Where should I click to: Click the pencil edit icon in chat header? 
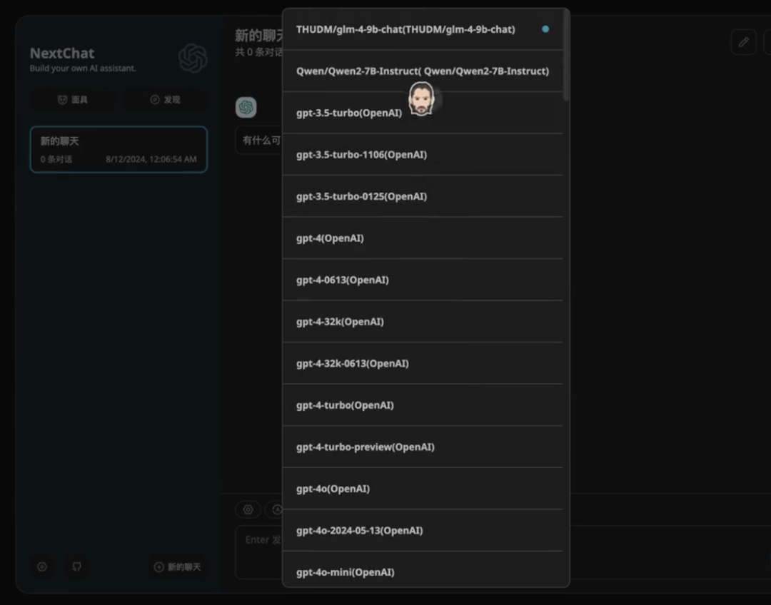tap(743, 42)
